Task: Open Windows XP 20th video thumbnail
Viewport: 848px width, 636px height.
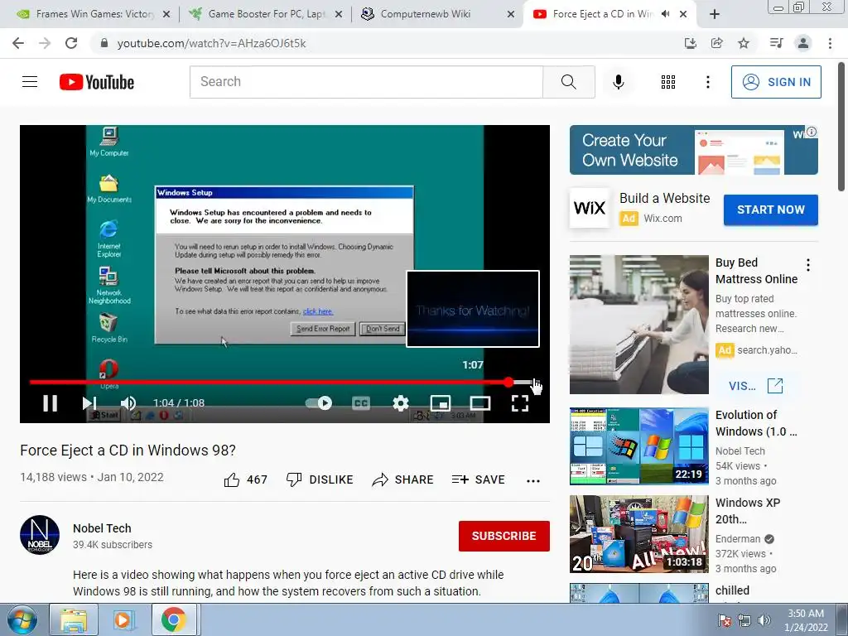Action: pyautogui.click(x=638, y=534)
